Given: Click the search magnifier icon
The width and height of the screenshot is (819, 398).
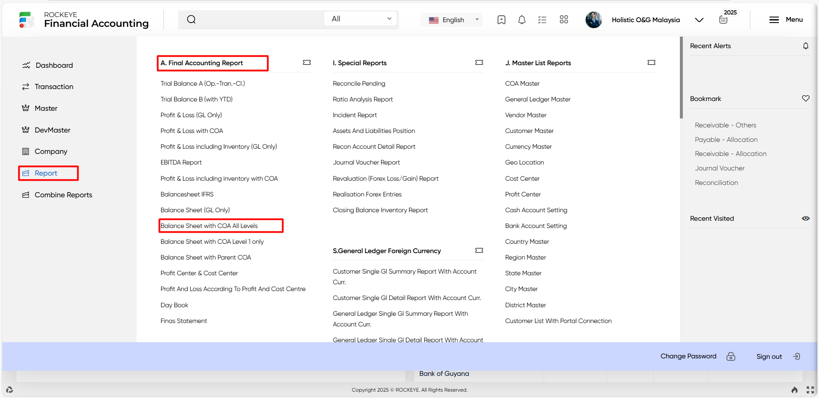Looking at the screenshot, I should [191, 19].
